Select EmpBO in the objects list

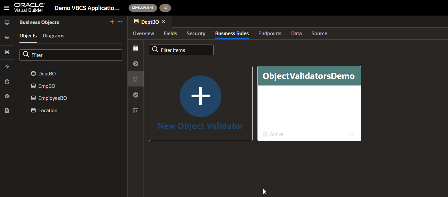coord(47,86)
